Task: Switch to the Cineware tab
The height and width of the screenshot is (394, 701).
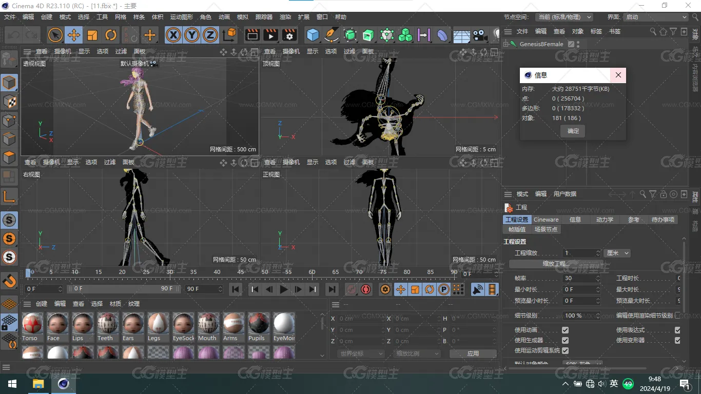Action: click(x=546, y=220)
